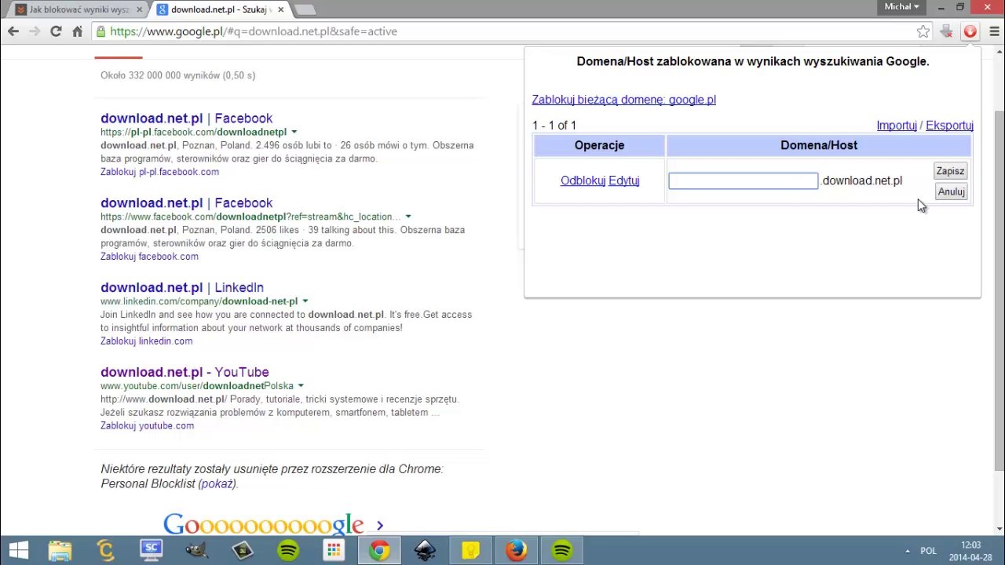This screenshot has height=565, width=1005.
Task: Select the 'download.net.pl - Szukaj' tab
Action: click(x=219, y=10)
